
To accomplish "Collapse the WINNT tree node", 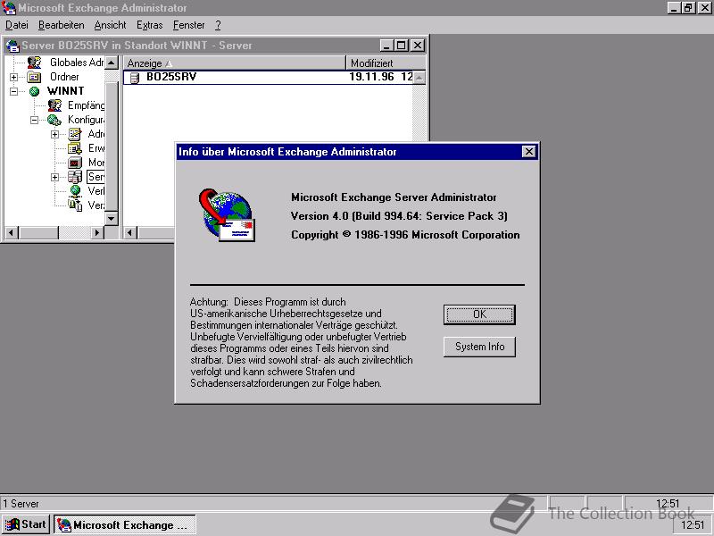I will [x=14, y=92].
